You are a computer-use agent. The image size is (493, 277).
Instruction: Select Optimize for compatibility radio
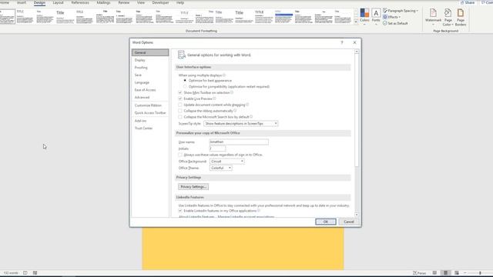point(185,86)
